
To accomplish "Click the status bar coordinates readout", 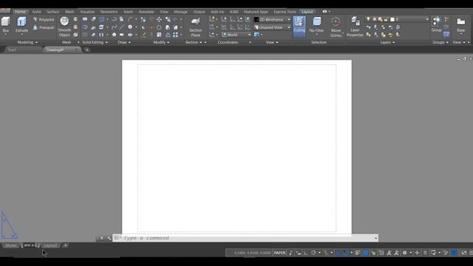I will click(x=252, y=253).
